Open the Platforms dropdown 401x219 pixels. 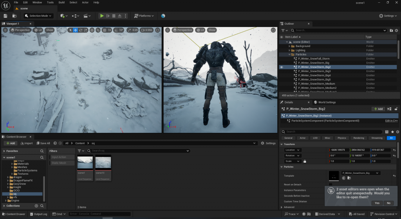(144, 16)
